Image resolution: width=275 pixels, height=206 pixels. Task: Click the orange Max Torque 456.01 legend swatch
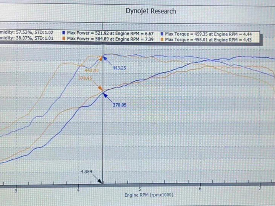pos(162,39)
